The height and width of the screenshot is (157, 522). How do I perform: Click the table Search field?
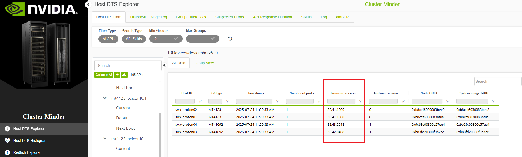(x=498, y=81)
